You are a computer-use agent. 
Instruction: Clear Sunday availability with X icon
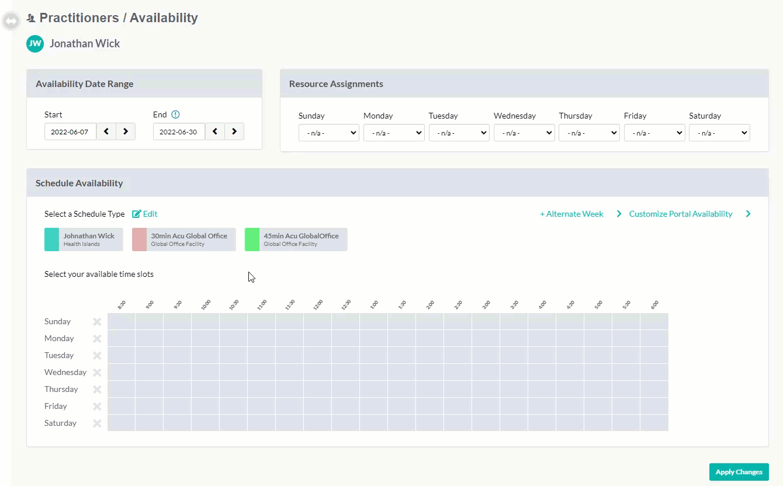[x=97, y=321]
